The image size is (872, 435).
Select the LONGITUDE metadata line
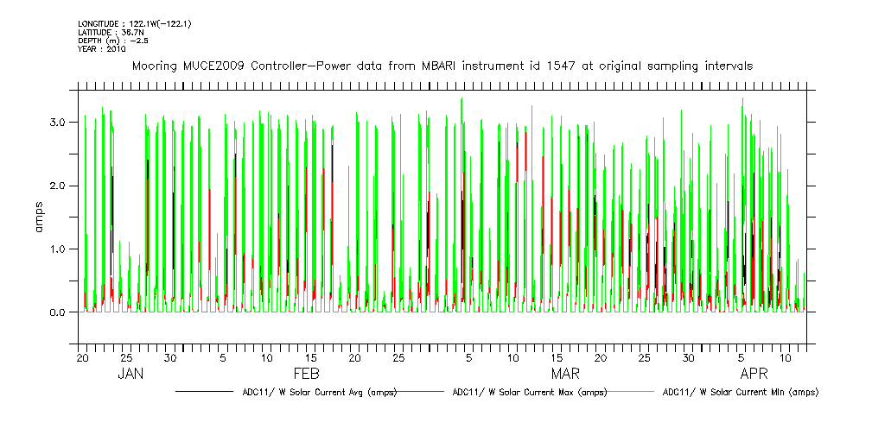pyautogui.click(x=134, y=23)
